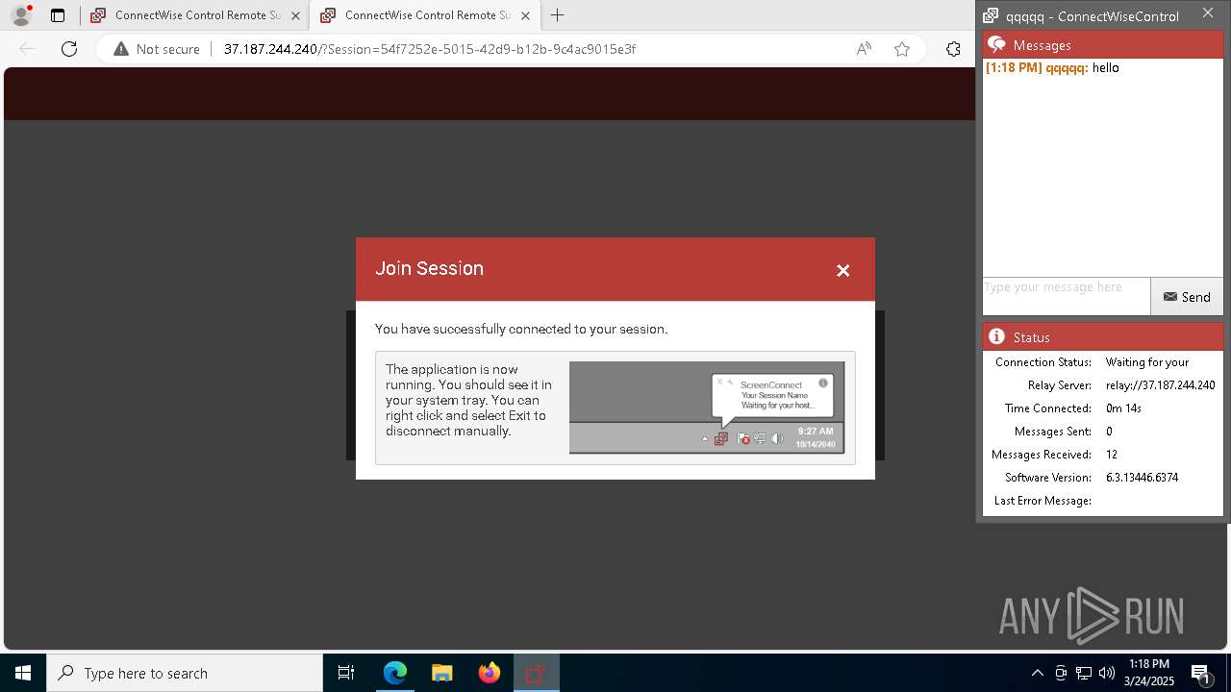Open File Explorer from taskbar
The height and width of the screenshot is (692, 1231).
coord(441,673)
